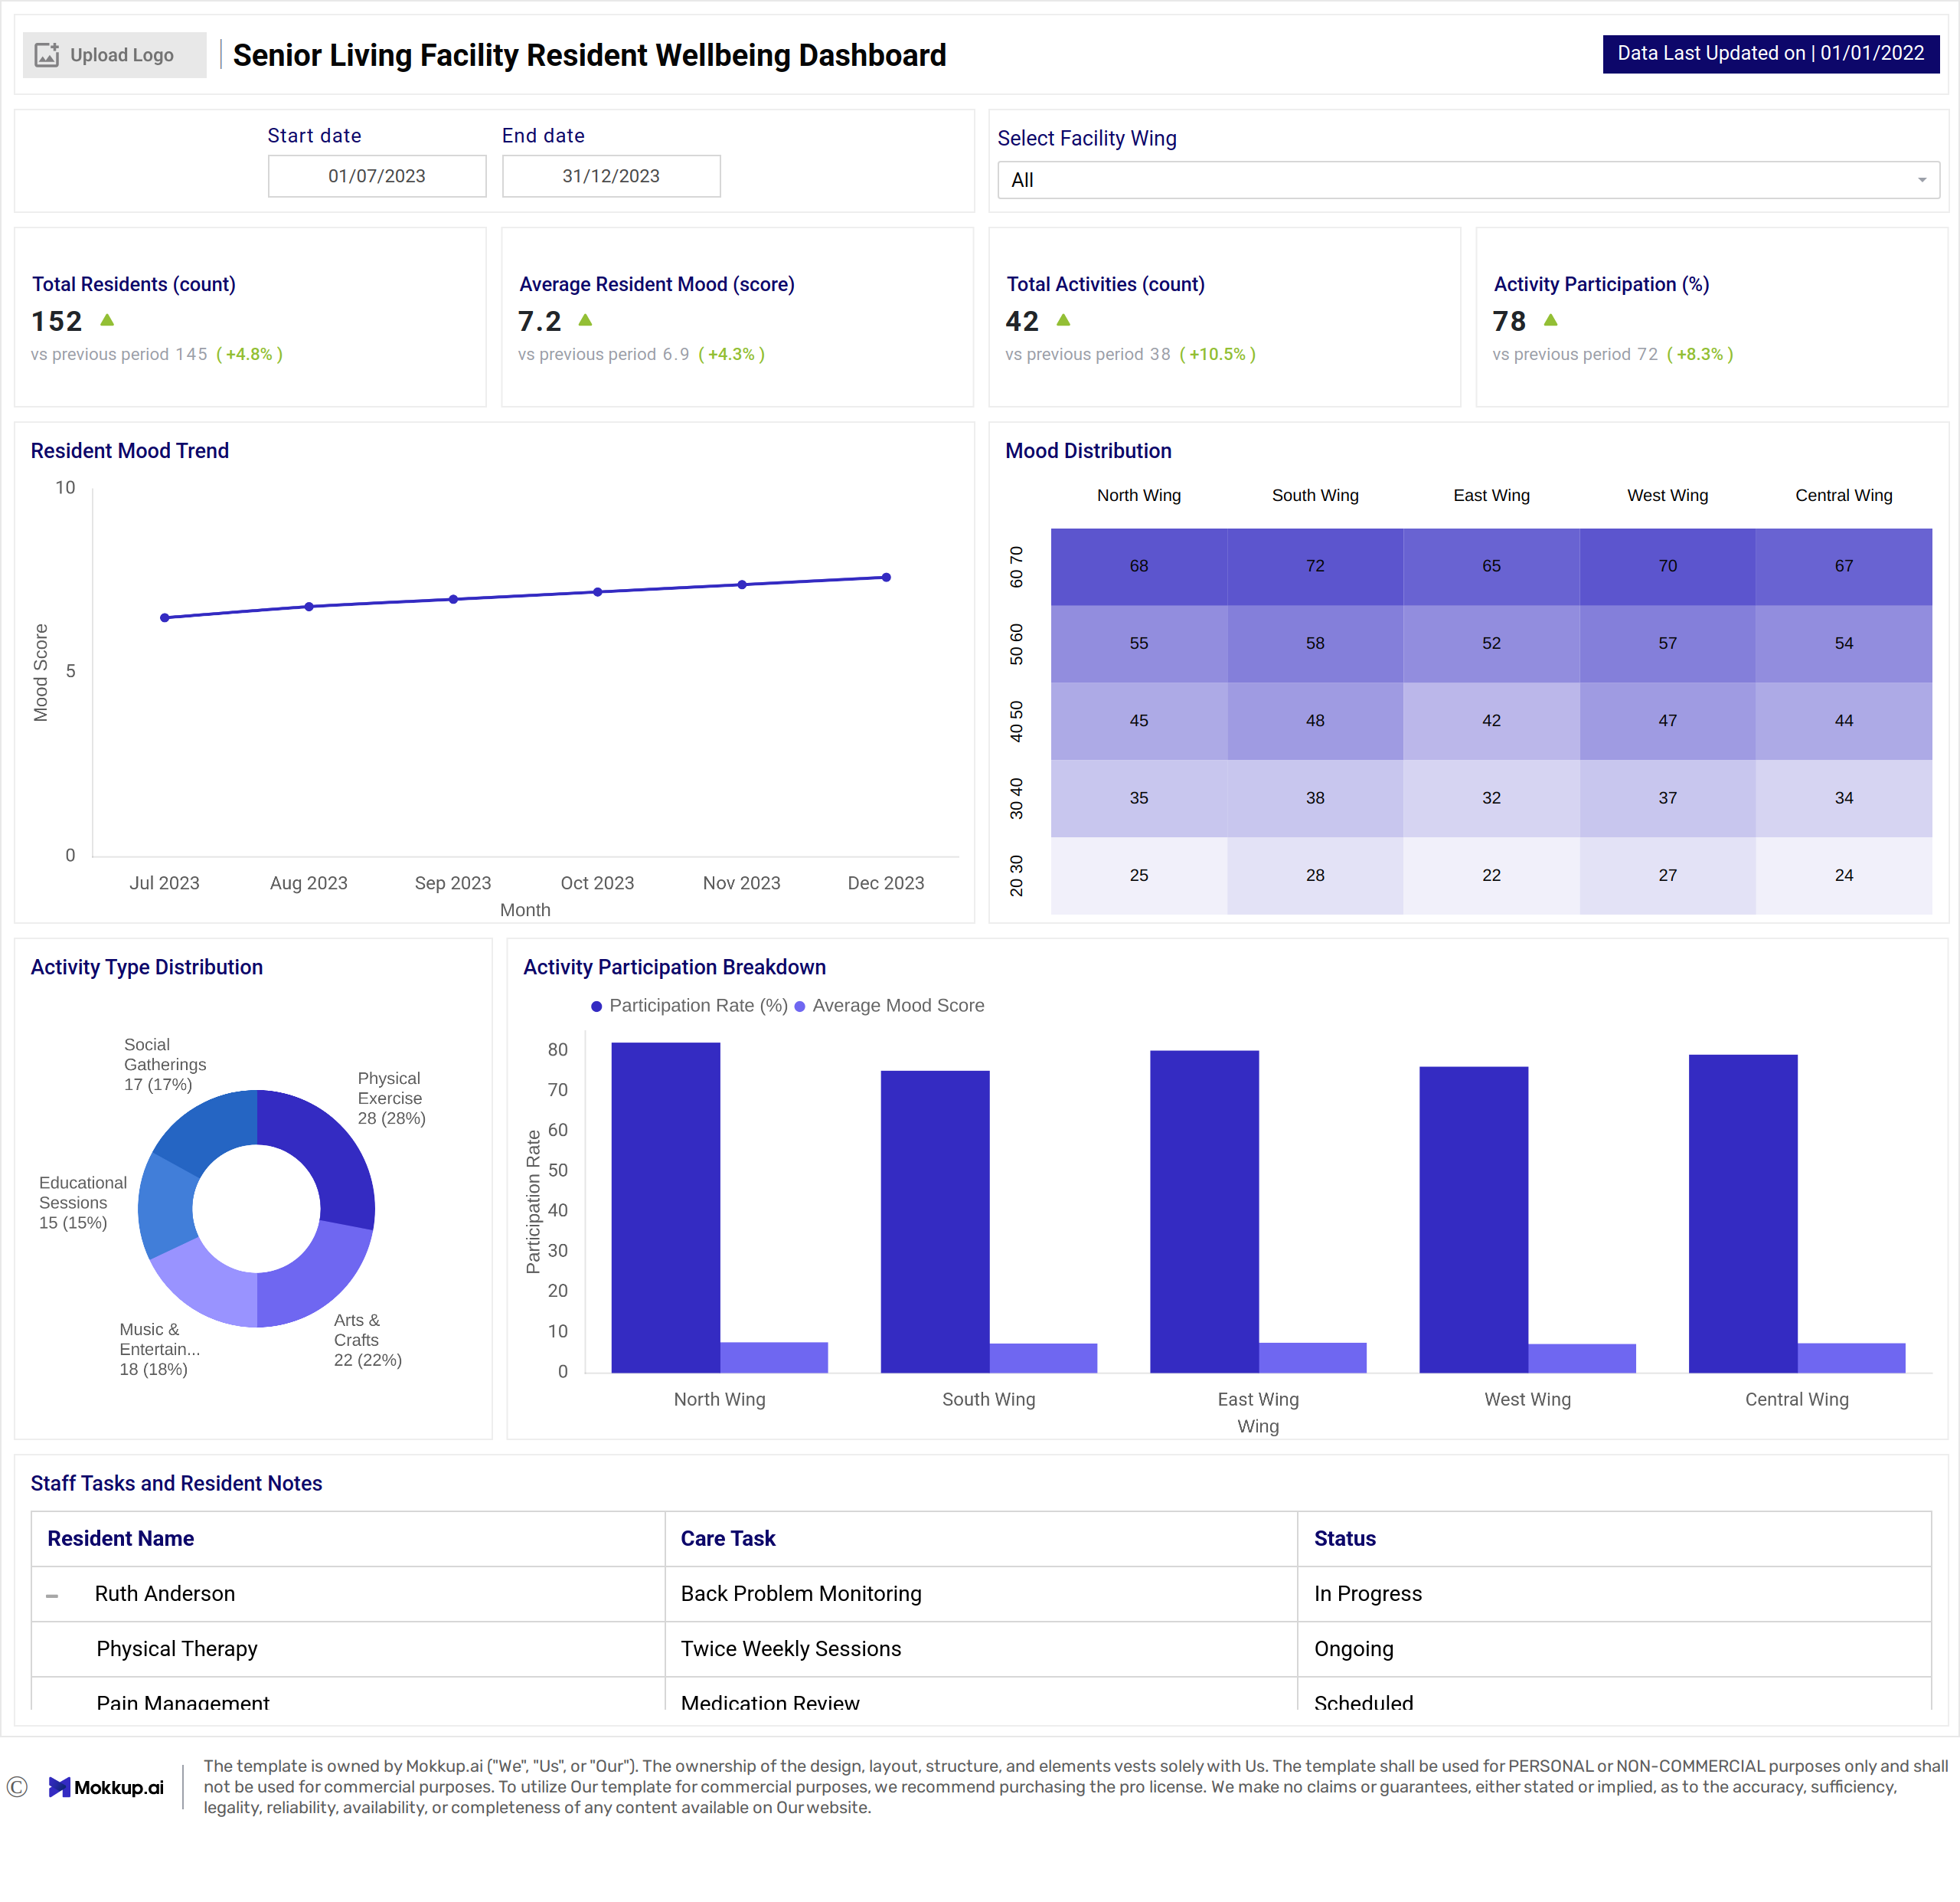Select All from the facility wing list
Screen dimensions: 1960x1902
pyautogui.click(x=1022, y=180)
